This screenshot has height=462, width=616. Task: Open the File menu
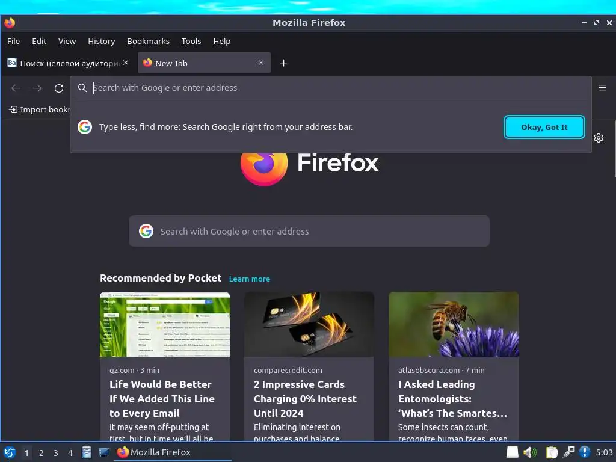click(x=13, y=42)
